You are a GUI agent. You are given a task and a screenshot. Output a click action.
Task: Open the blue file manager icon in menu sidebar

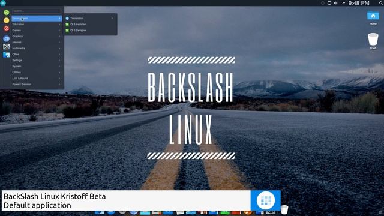(7, 55)
